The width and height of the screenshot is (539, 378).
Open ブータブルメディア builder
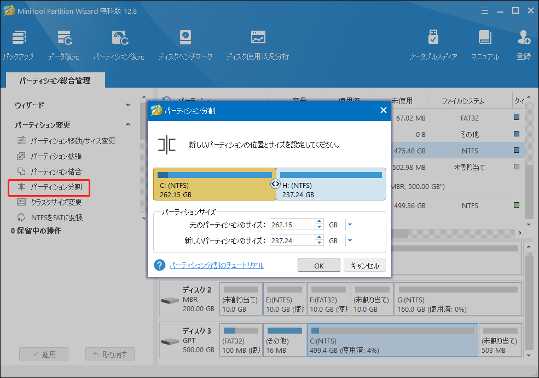(x=433, y=45)
